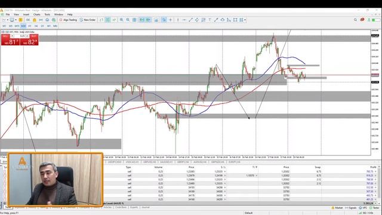Switch to the GBPUSD,H4 chart tab
The width and height of the screenshot is (382, 215).
149,162
